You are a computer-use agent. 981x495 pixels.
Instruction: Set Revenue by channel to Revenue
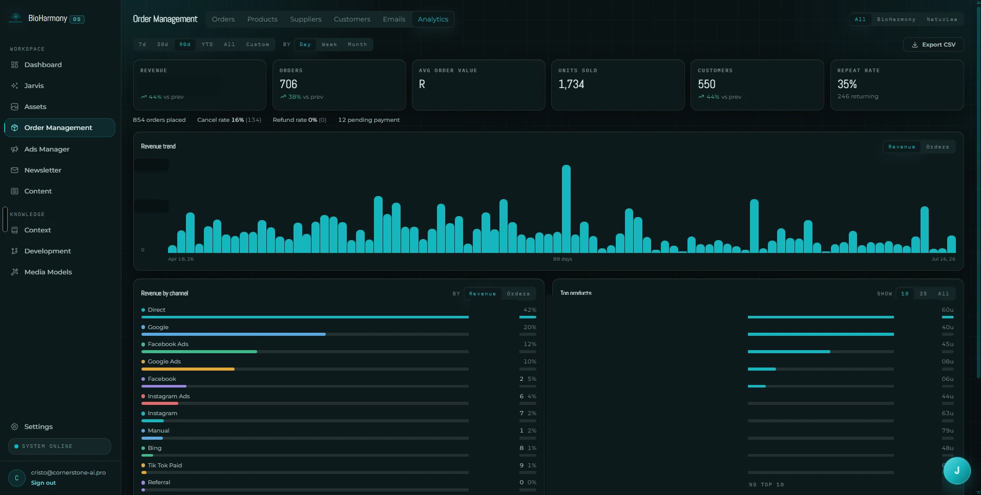(x=483, y=294)
